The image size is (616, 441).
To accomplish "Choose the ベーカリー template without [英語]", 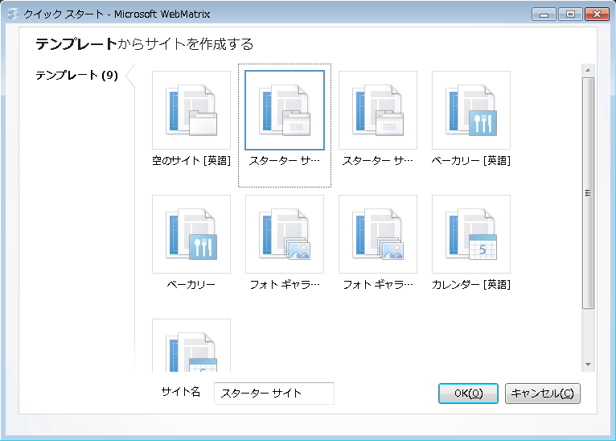I will (191, 234).
